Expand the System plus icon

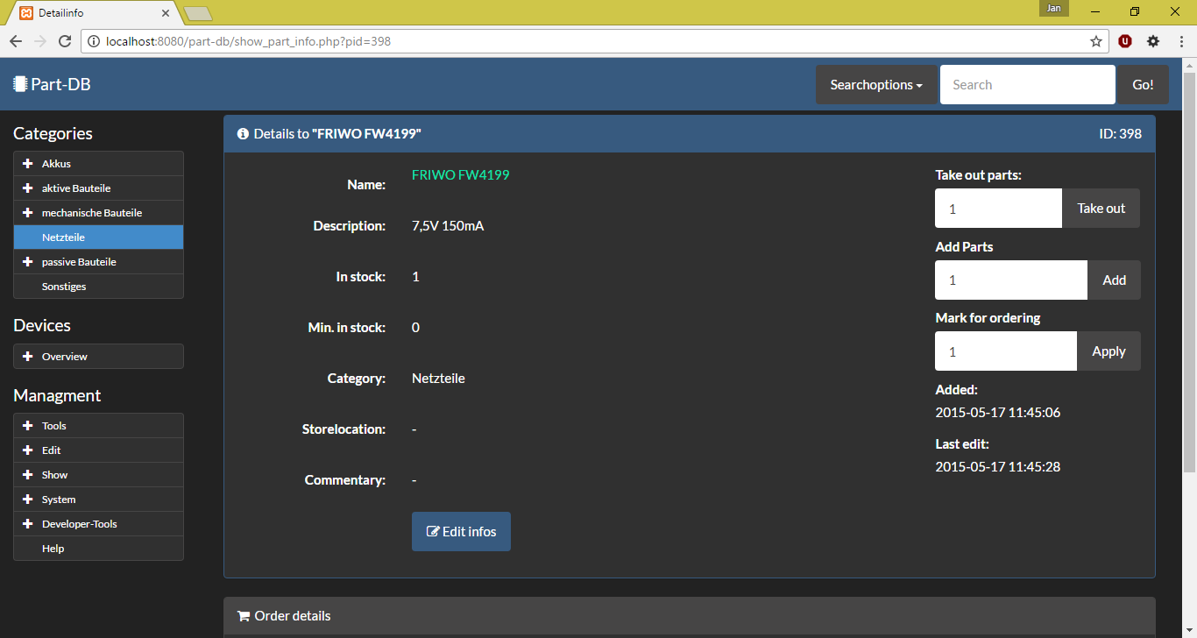pos(27,500)
